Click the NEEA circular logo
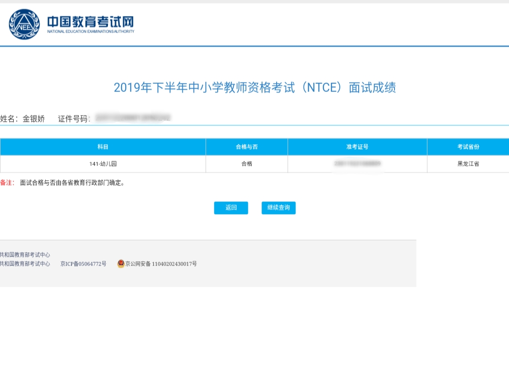 (x=24, y=25)
